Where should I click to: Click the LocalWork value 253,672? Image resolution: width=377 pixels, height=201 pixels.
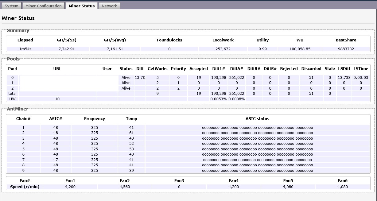pos(223,49)
